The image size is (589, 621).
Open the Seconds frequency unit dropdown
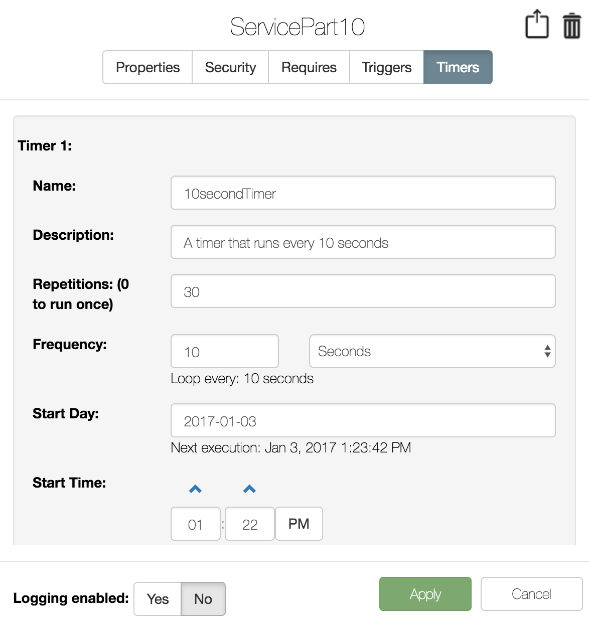pyautogui.click(x=432, y=351)
